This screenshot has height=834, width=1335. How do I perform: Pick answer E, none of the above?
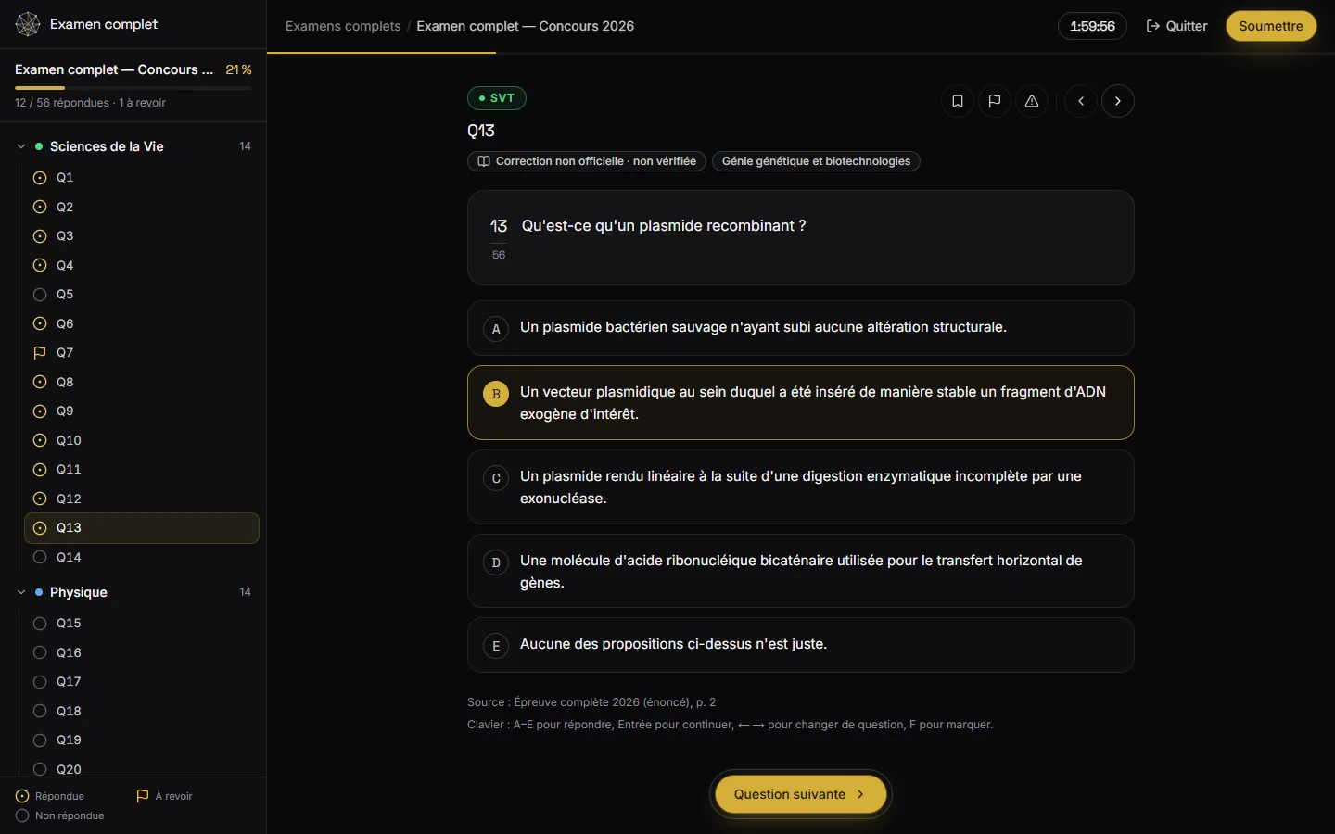(800, 645)
